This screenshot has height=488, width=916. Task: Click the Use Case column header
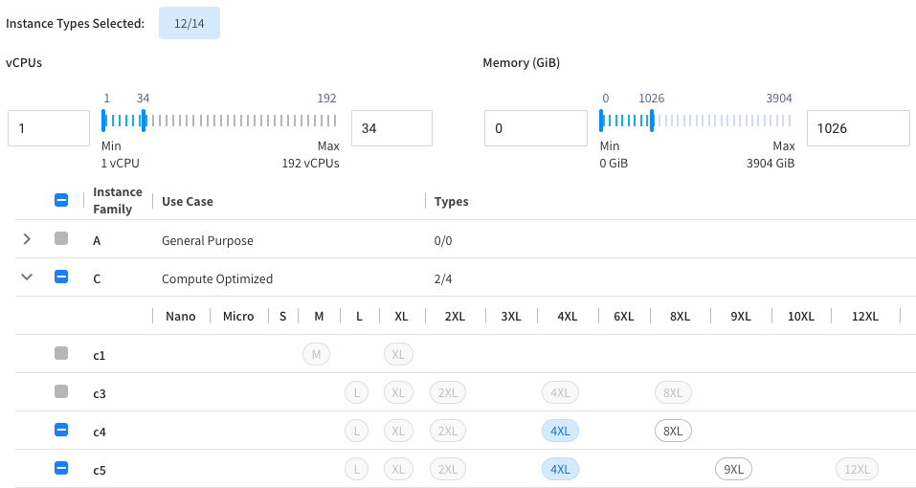[x=188, y=202]
